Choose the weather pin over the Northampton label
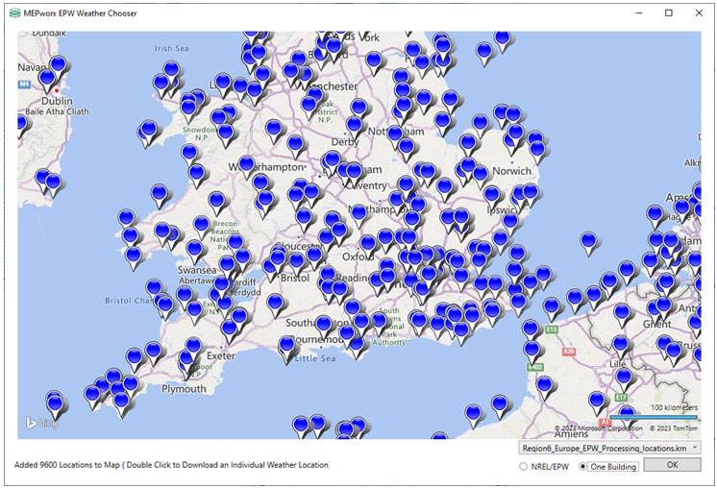 click(358, 212)
